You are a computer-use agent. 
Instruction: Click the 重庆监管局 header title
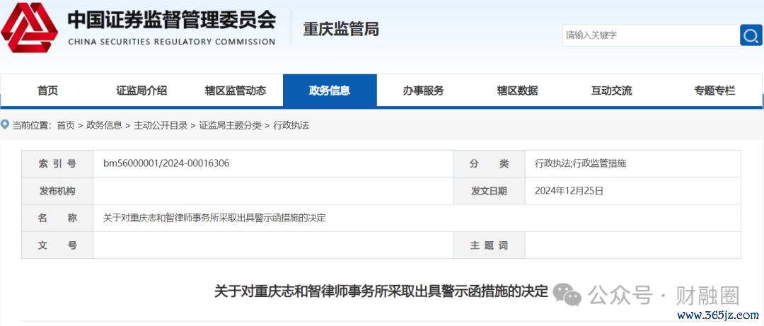341,29
